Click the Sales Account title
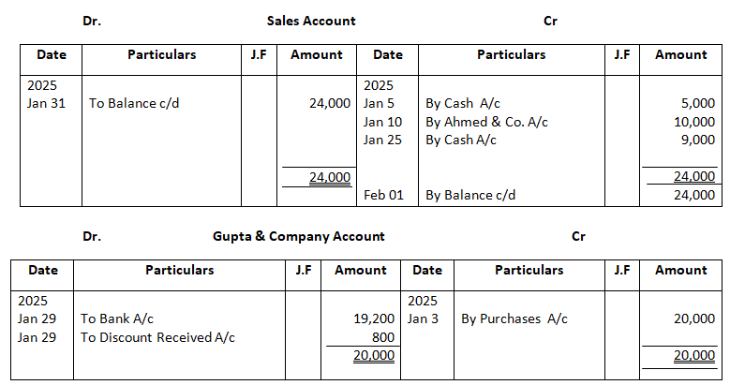Image resolution: width=730 pixels, height=385 pixels. (311, 21)
